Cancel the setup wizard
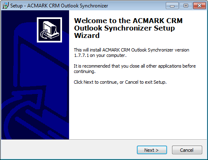Viewport: 208px width, 160px height. [x=187, y=150]
